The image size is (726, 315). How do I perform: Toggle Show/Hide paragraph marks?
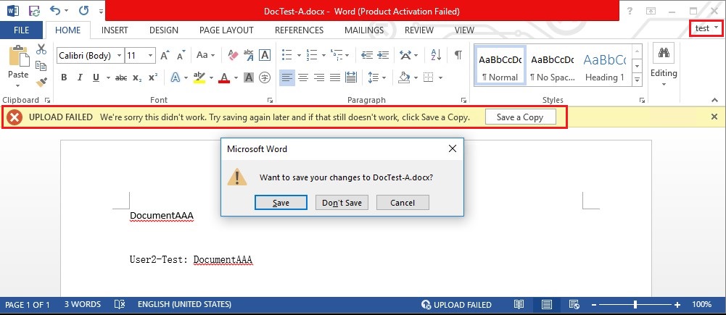click(458, 56)
